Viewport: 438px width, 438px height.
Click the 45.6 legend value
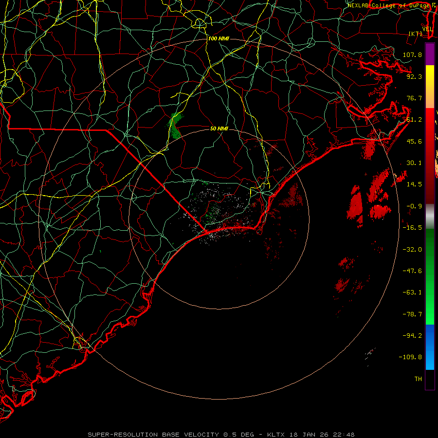[414, 141]
